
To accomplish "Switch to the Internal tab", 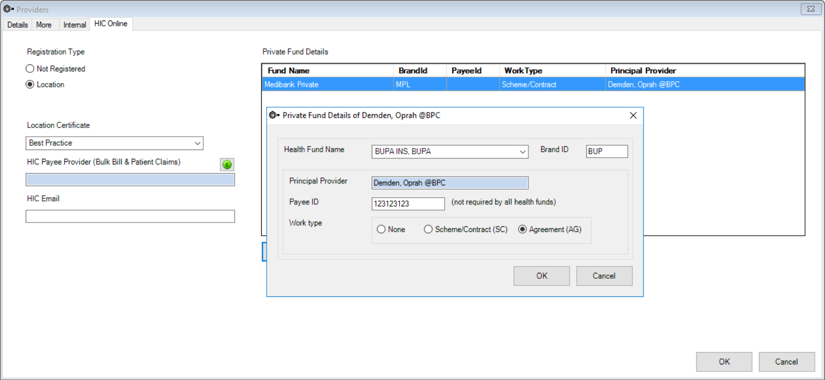I will (x=75, y=25).
